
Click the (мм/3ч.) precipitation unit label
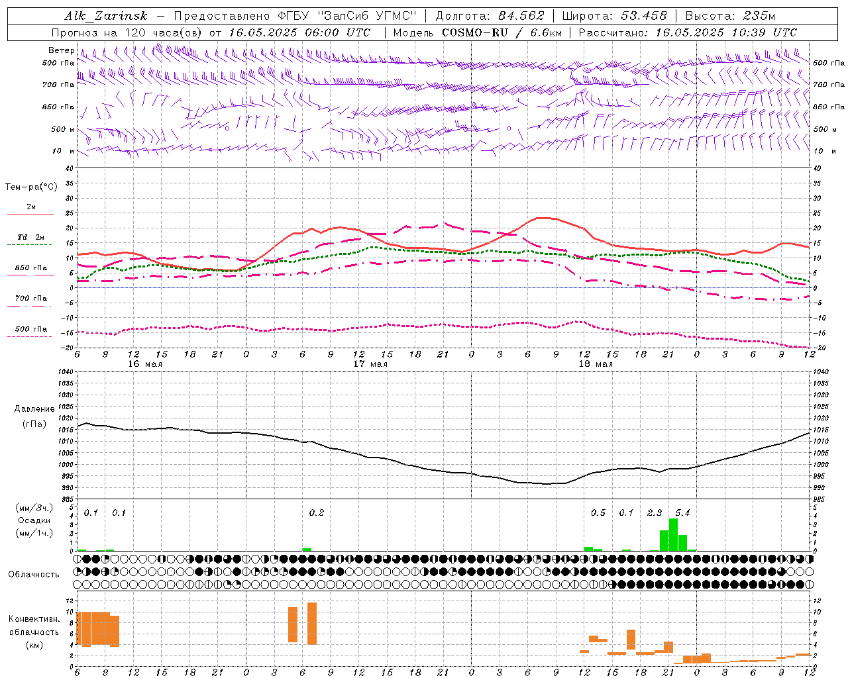[x=34, y=508]
